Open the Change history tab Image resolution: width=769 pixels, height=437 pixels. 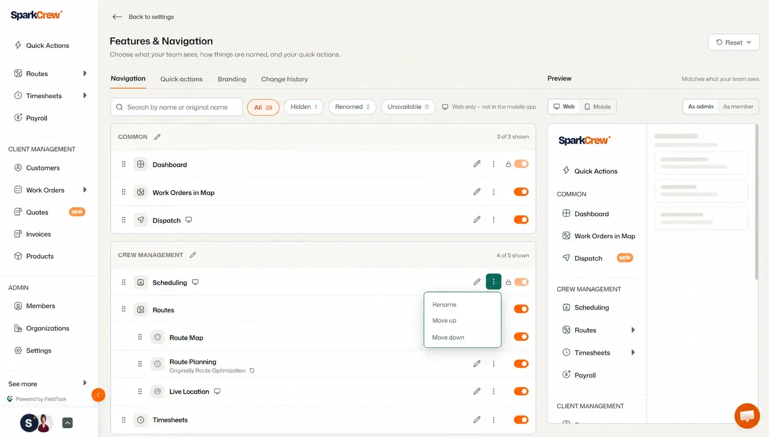click(x=284, y=79)
